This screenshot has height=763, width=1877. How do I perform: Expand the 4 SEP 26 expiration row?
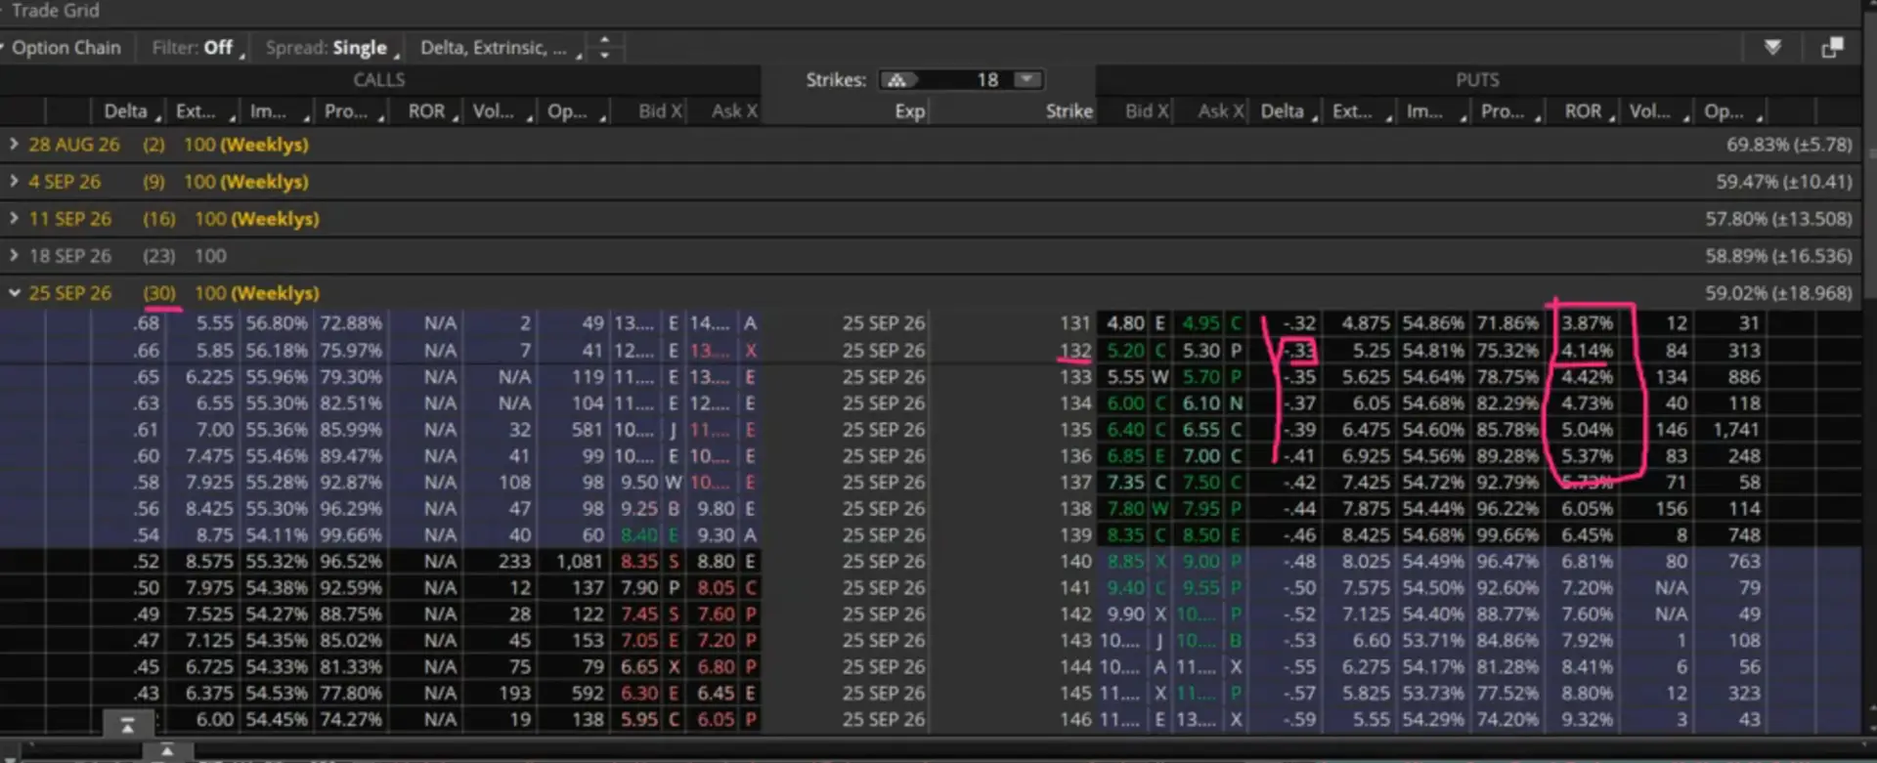coord(14,182)
